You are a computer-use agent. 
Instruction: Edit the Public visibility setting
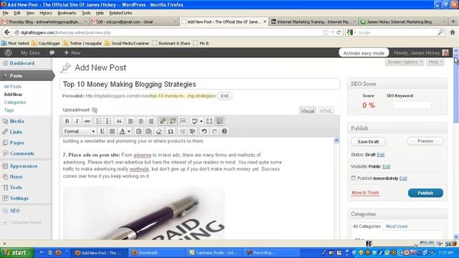click(x=387, y=166)
